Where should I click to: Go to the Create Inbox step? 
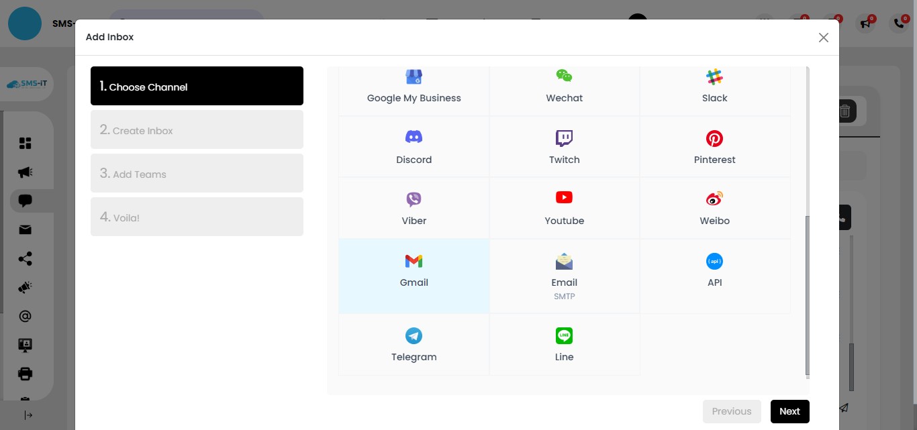click(x=197, y=129)
